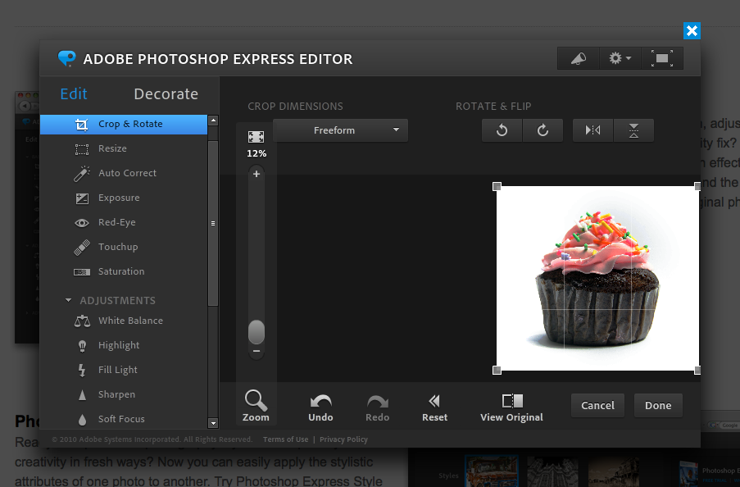This screenshot has width=740, height=487.
Task: Open the Freeform crop dimensions dropdown
Action: [340, 130]
